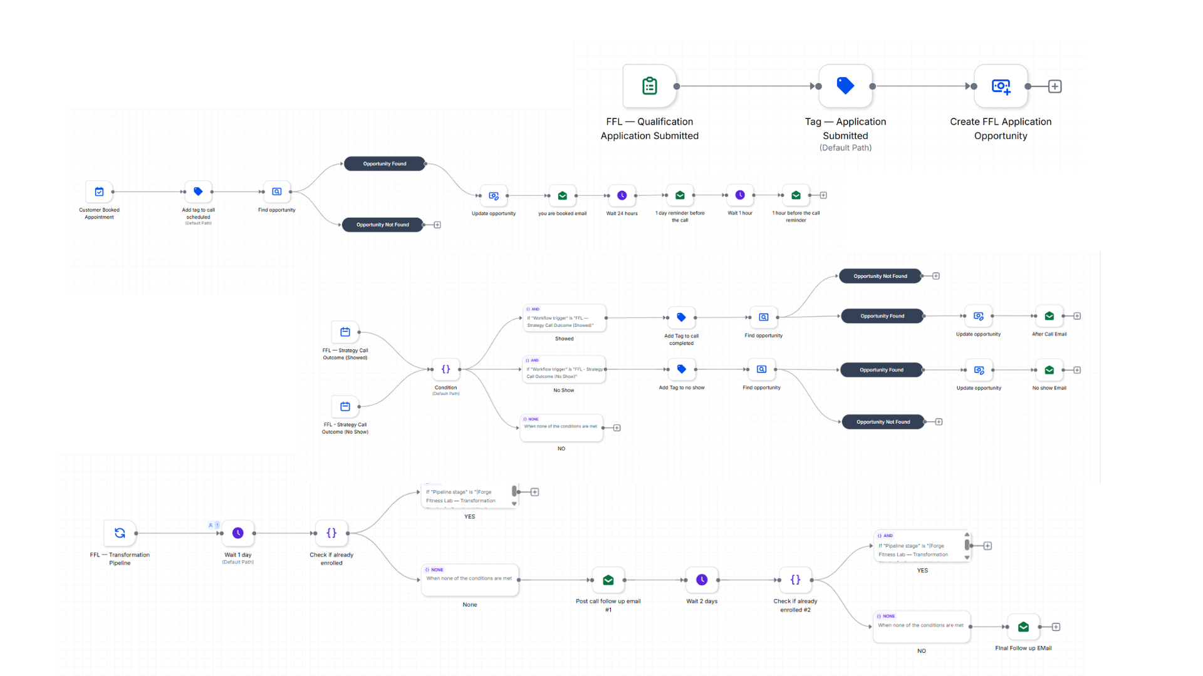Open the 1 day reminder email node

[680, 196]
